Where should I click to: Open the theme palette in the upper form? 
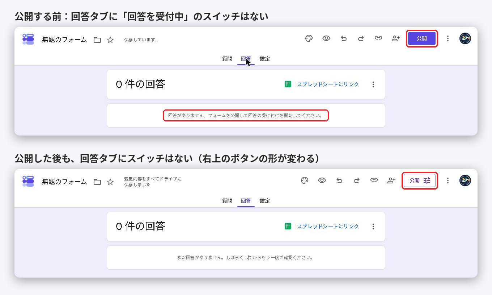pos(309,38)
